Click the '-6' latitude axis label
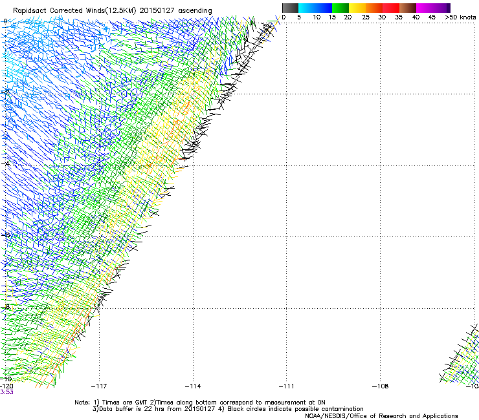This screenshot has width=479, height=420. pyautogui.click(x=6, y=235)
